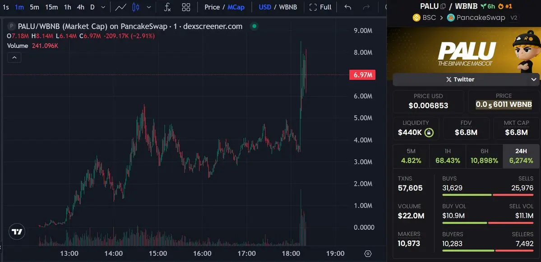
Task: Click the green sprout 6h age icon
Action: [x=483, y=6]
